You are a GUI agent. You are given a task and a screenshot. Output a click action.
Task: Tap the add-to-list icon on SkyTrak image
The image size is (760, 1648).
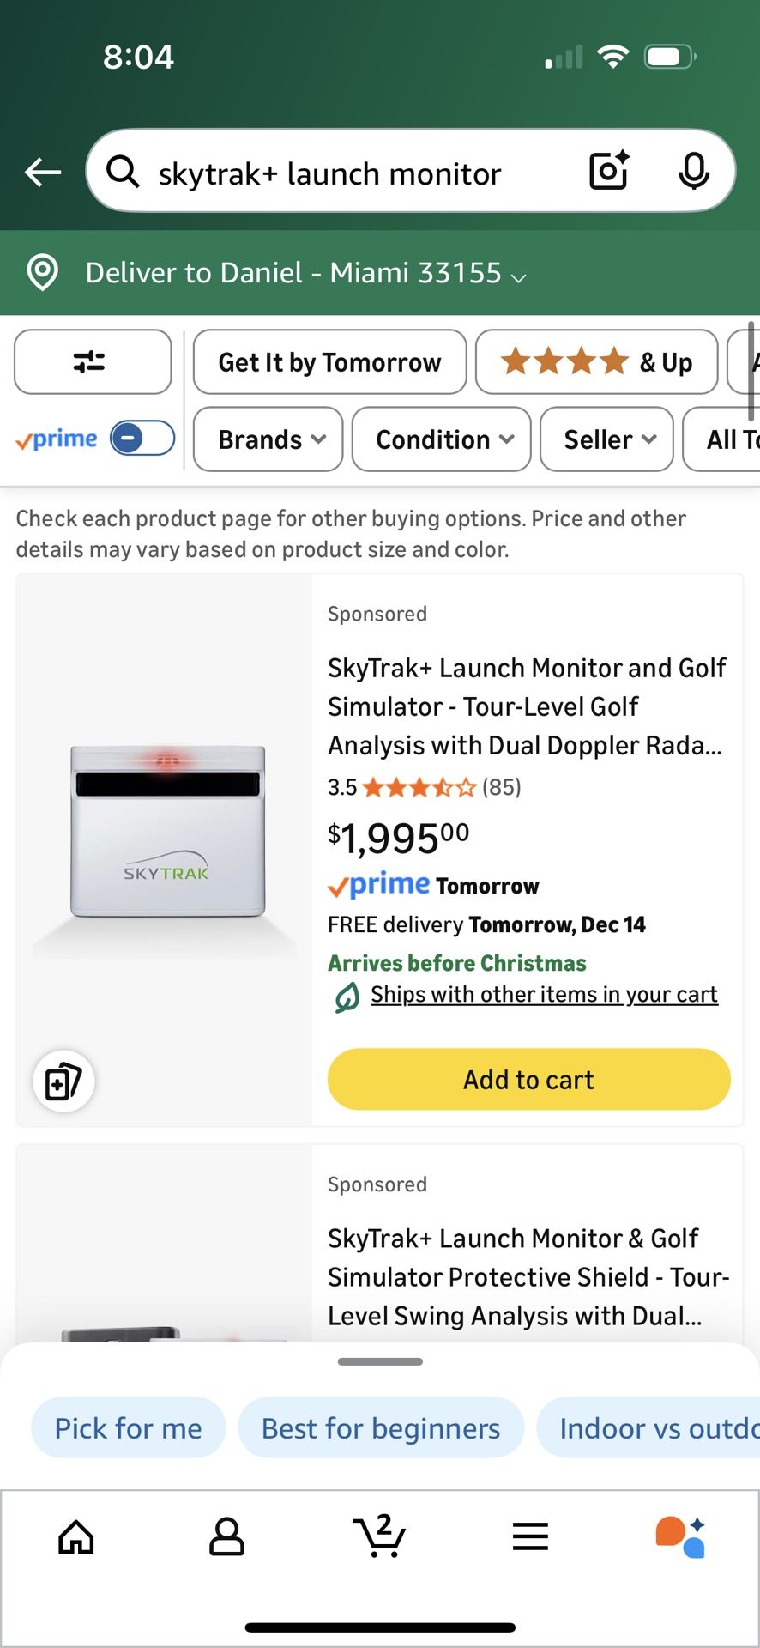(63, 1081)
